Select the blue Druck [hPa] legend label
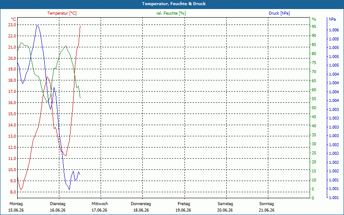344x215 pixels. pos(279,13)
